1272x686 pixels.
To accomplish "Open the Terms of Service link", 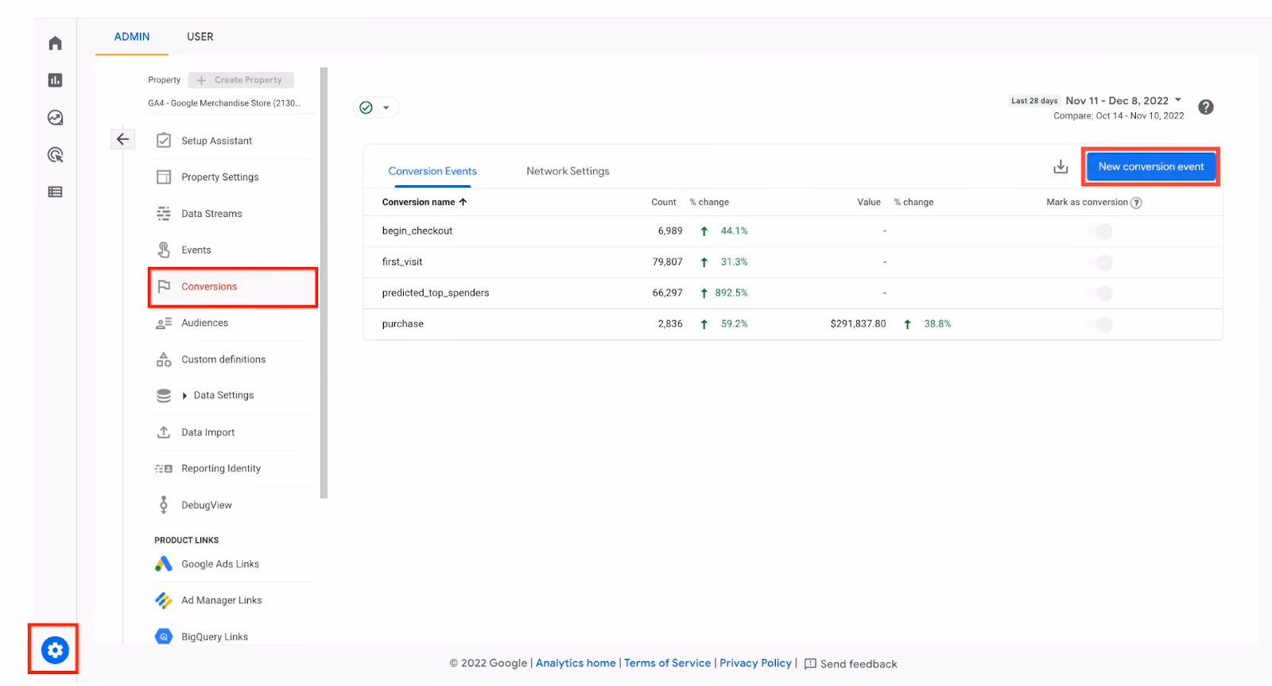I will 668,663.
